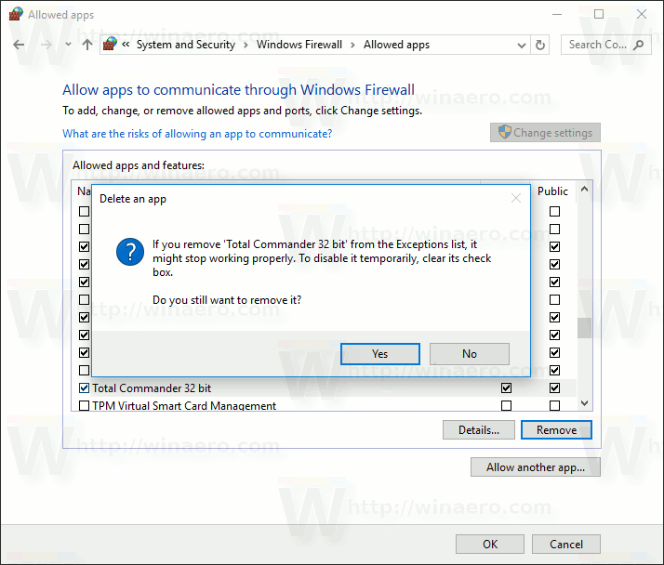Close the Delete an app dialog
Screen dimensions: 664x565
[516, 198]
